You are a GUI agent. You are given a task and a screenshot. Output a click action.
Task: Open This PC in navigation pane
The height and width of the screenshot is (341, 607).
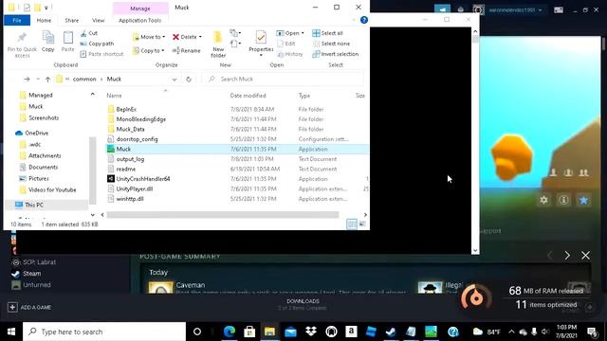(34, 205)
